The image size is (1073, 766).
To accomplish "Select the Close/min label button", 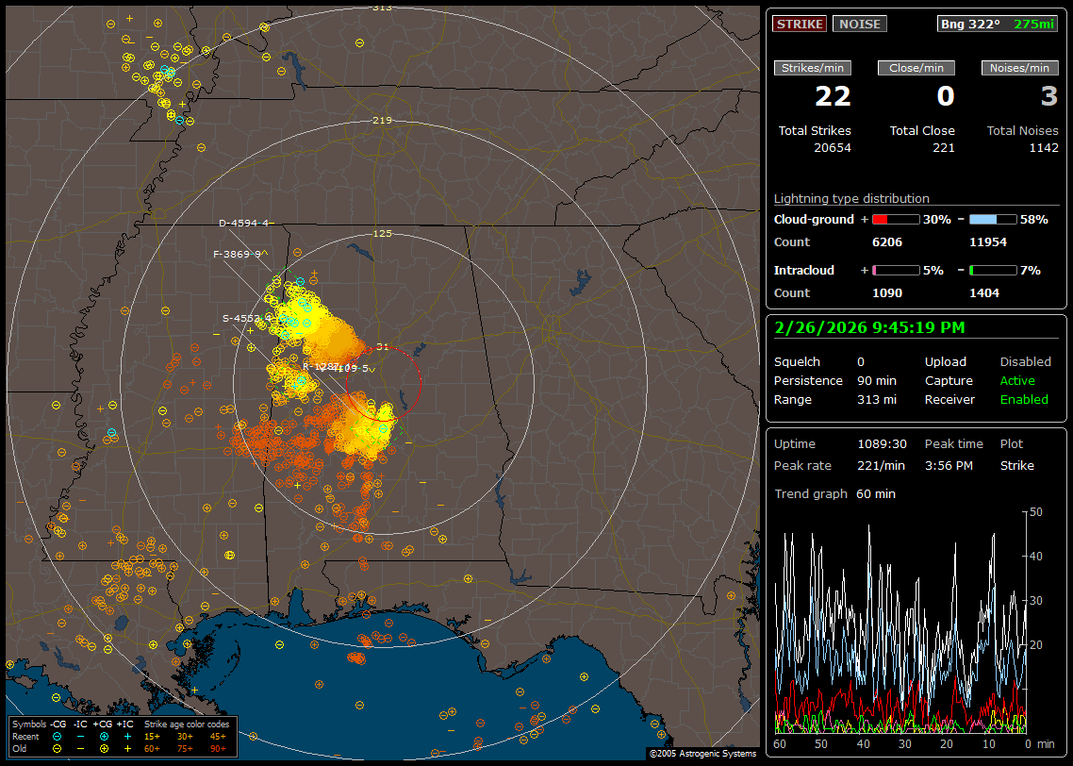I will coord(916,68).
